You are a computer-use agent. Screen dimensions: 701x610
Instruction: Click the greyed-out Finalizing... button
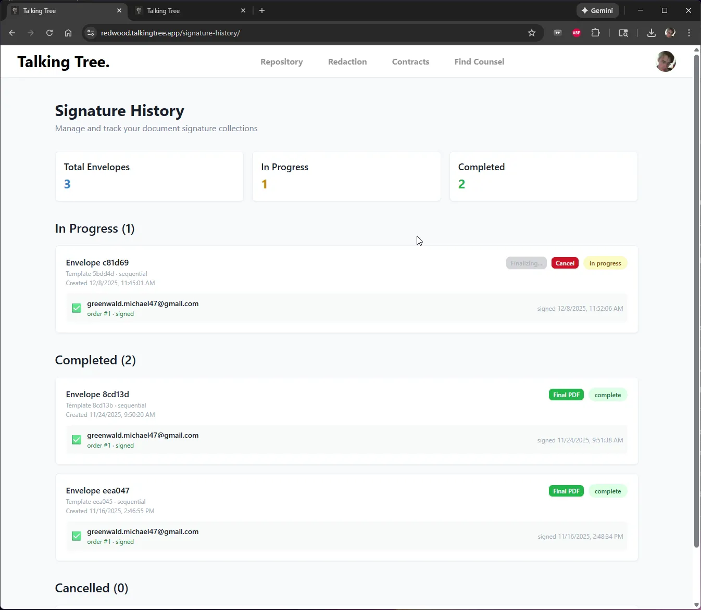point(527,263)
